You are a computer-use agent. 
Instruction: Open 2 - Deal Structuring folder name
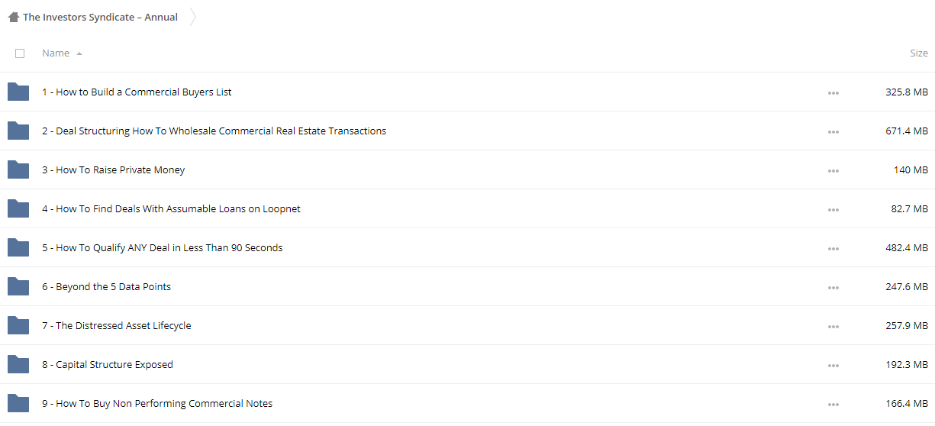(x=214, y=131)
